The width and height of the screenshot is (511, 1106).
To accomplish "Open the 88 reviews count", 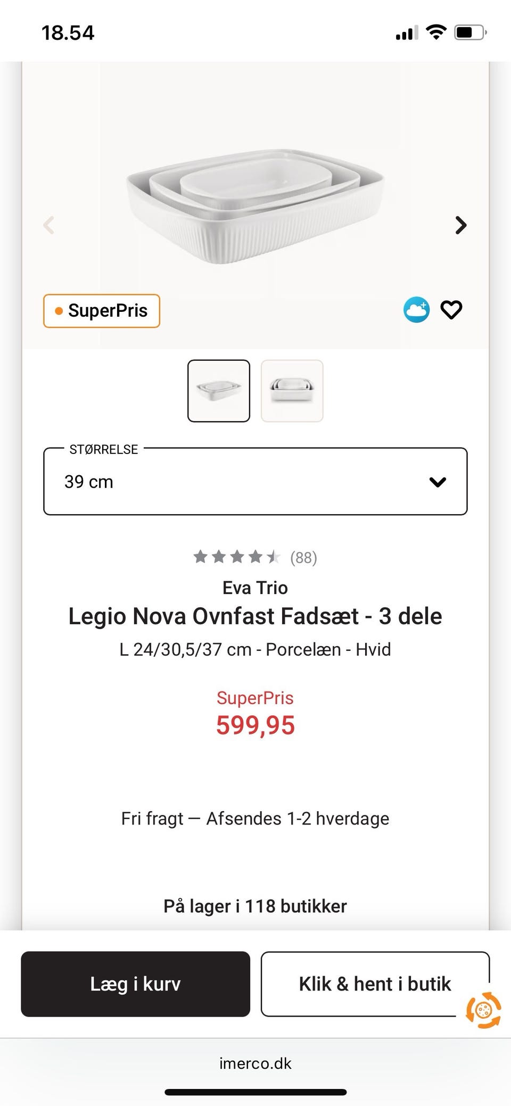I will pyautogui.click(x=303, y=558).
